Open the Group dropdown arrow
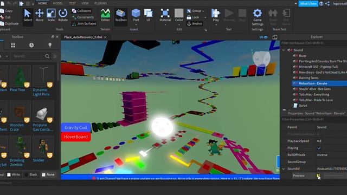Viewport: 347px width, 195px height. click(203, 11)
